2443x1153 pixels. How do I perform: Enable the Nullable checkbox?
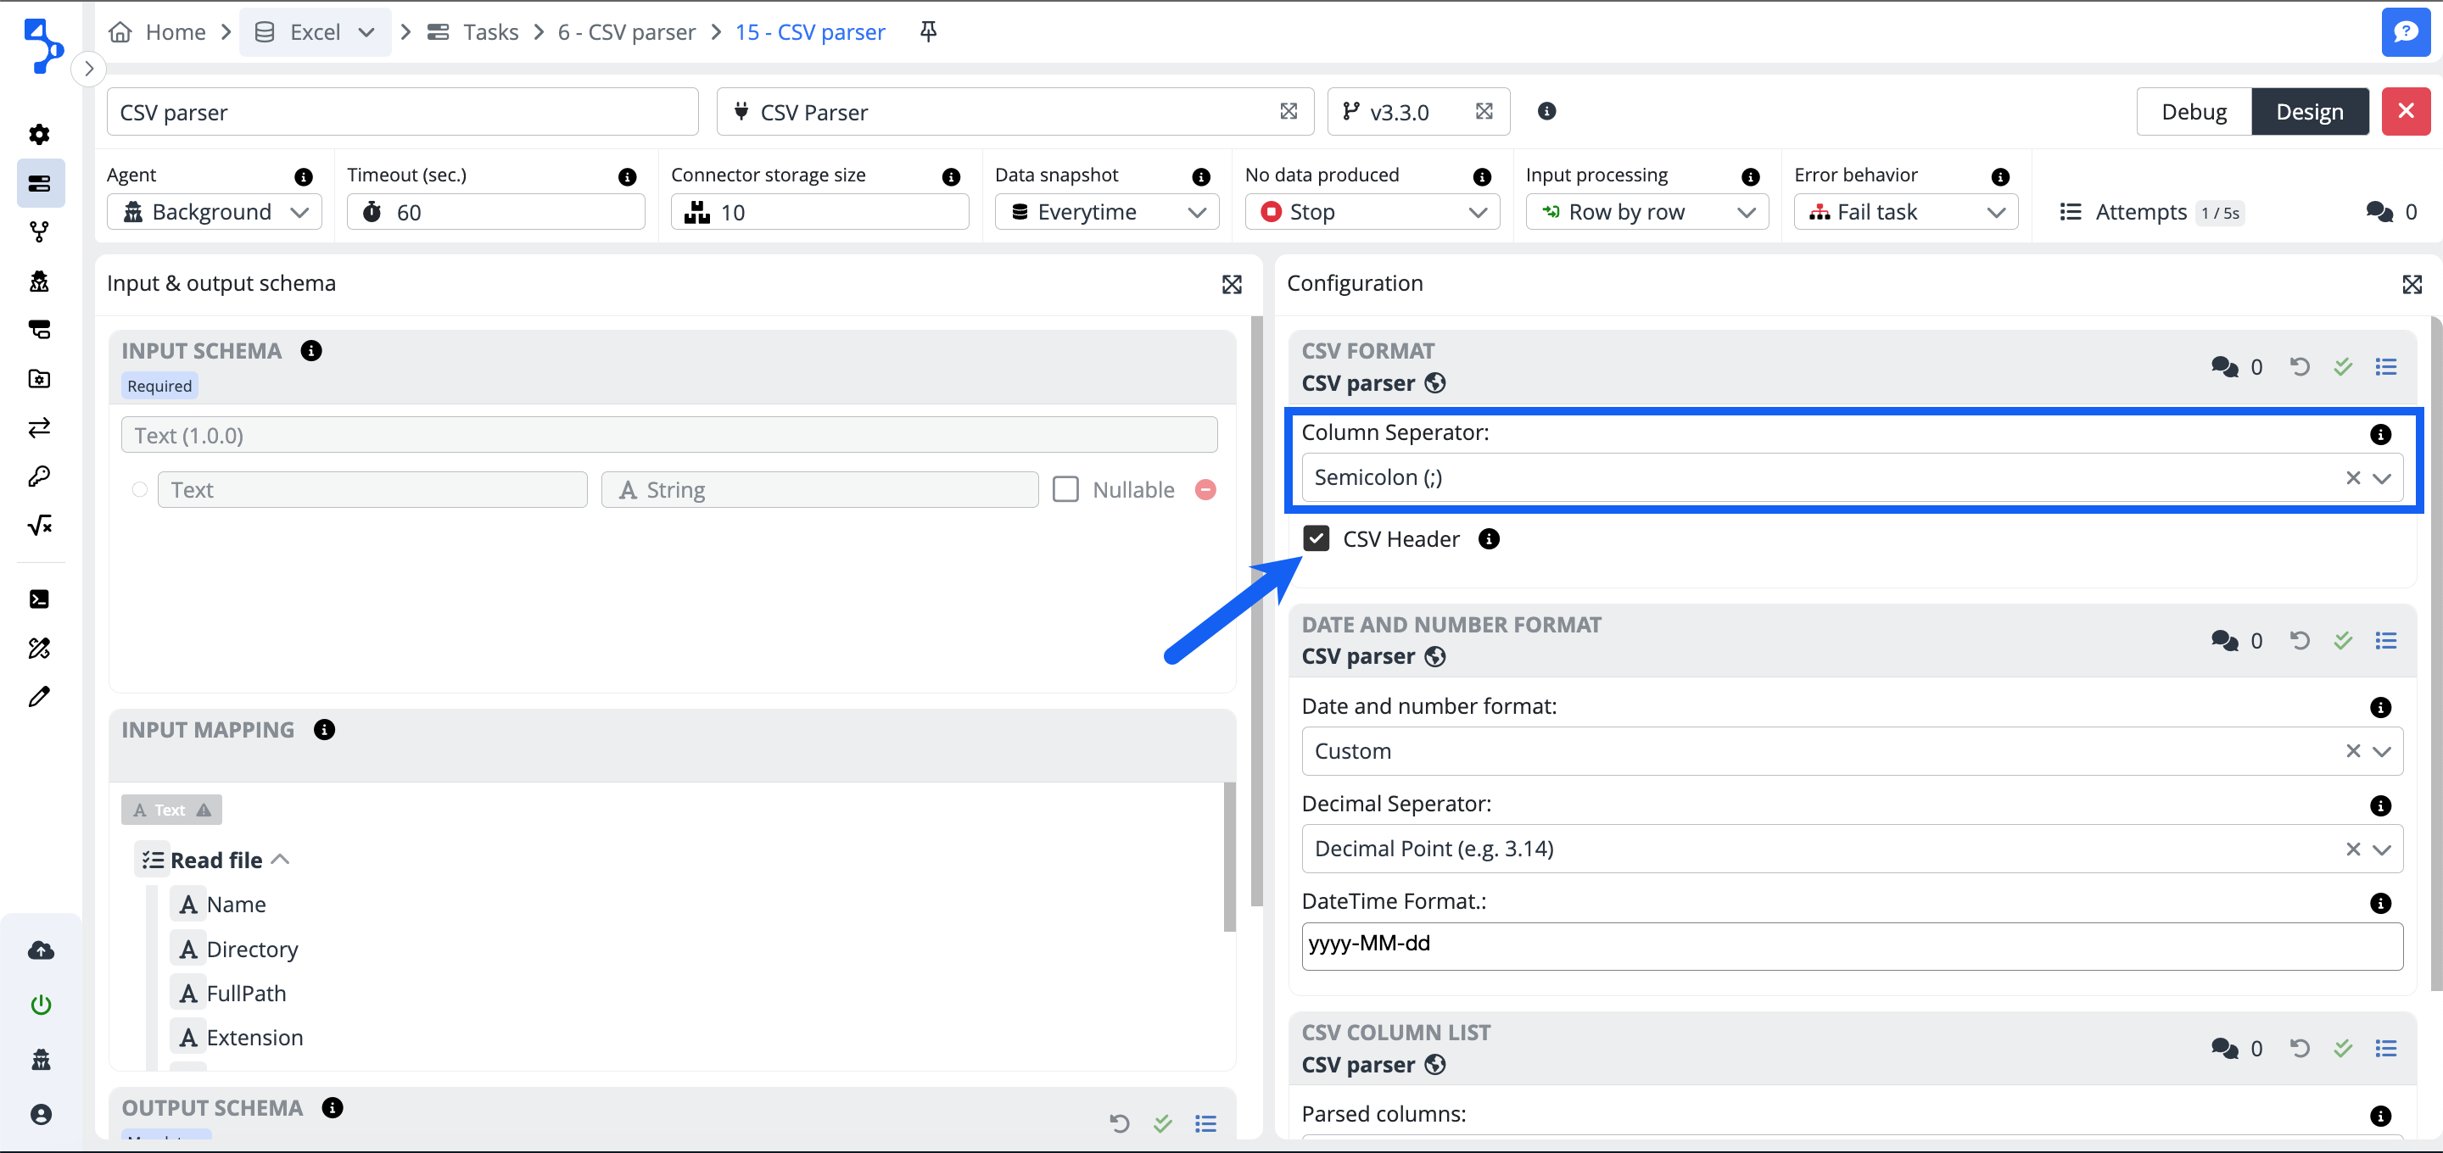tap(1065, 489)
